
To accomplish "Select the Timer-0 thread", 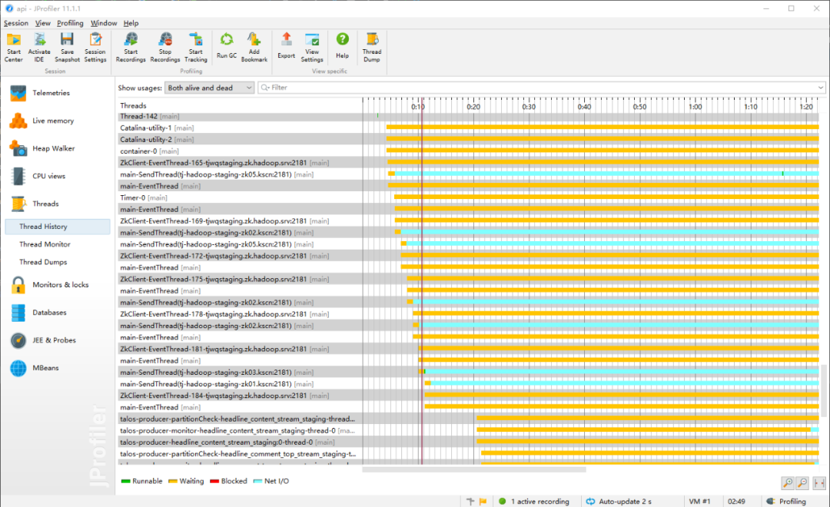I will click(469, 198).
